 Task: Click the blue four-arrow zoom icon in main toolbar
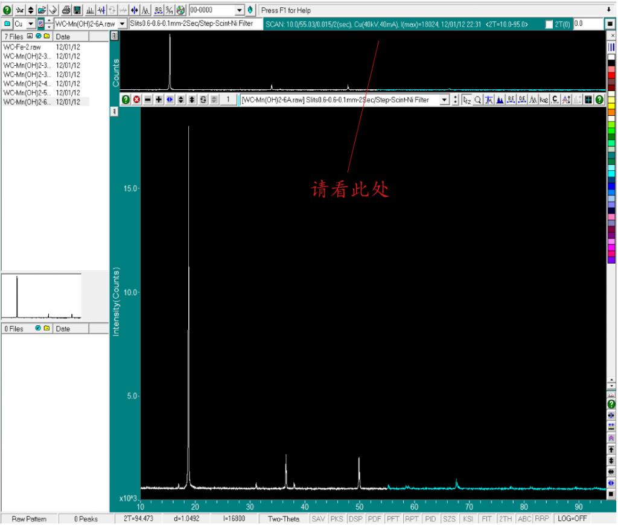tap(135, 10)
